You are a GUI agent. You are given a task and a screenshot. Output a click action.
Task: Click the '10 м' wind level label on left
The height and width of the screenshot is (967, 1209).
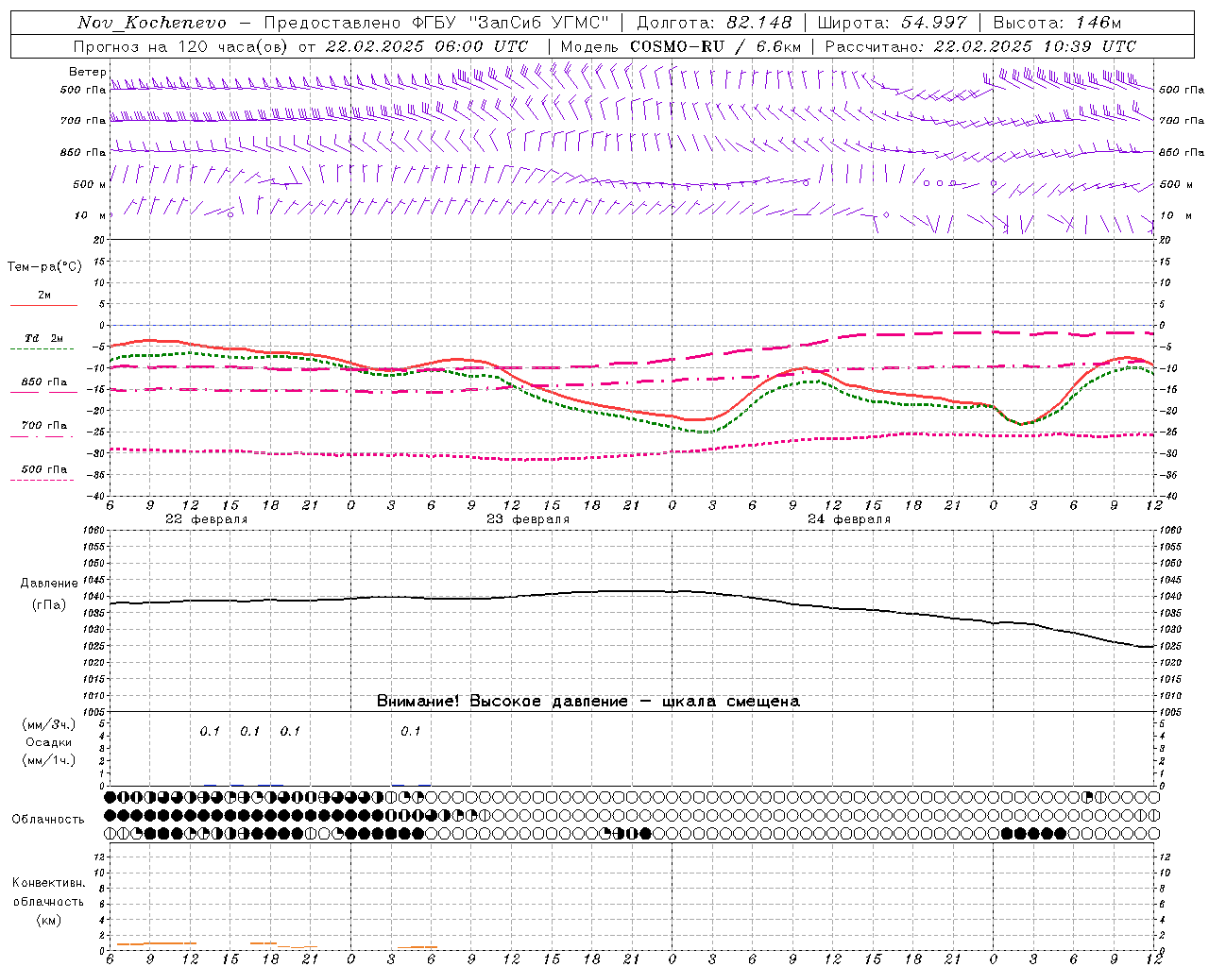tap(91, 216)
